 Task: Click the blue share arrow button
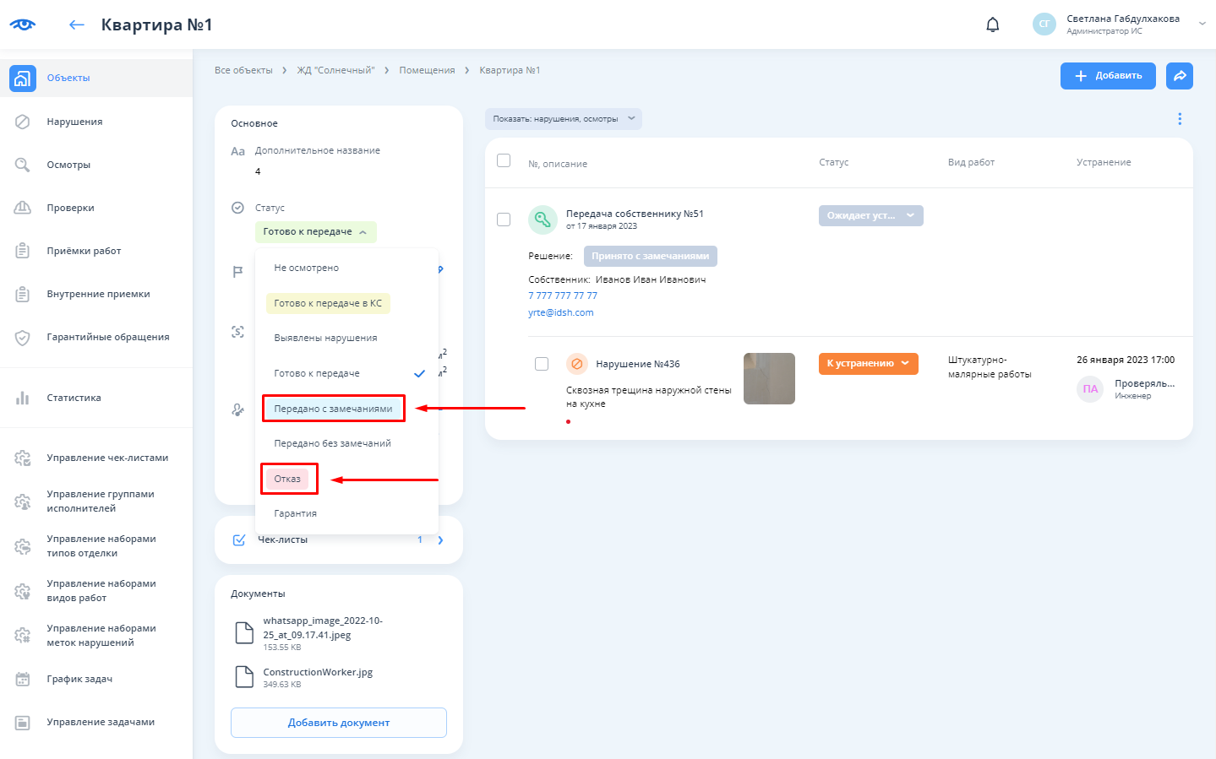coord(1180,76)
